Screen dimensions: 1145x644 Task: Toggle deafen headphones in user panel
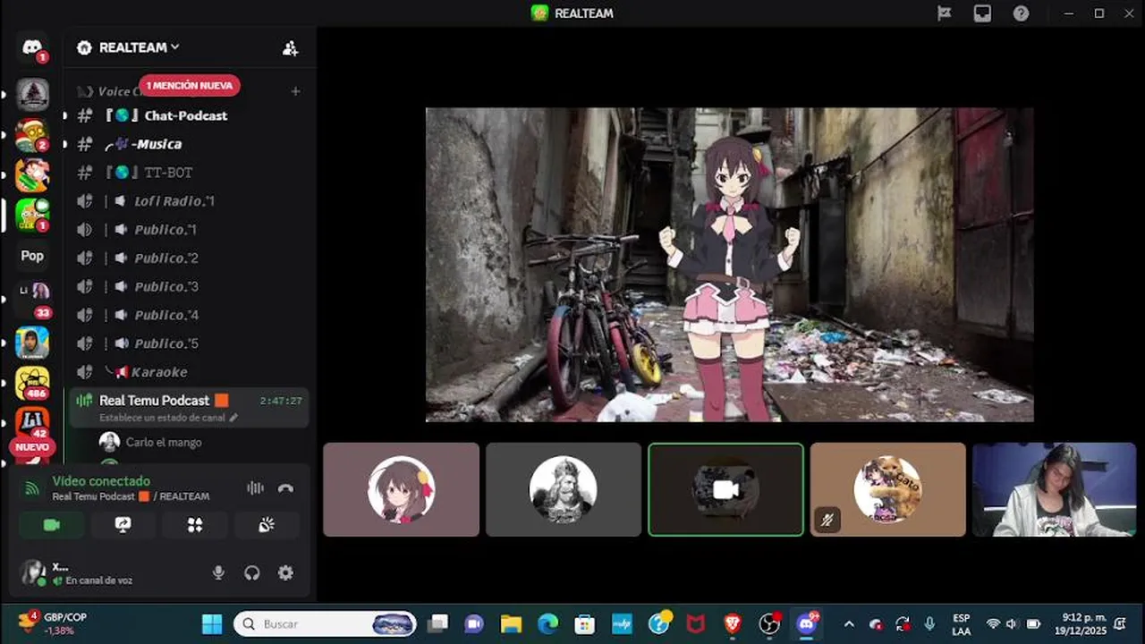252,573
